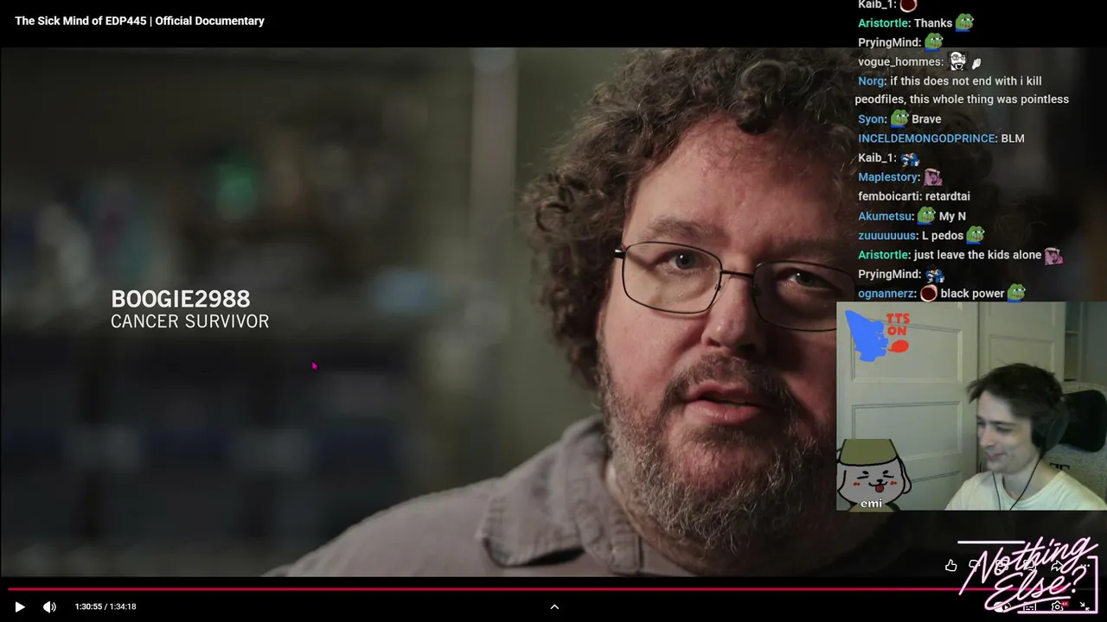The height and width of the screenshot is (622, 1107).
Task: Open the player settings gear
Action: [x=1057, y=606]
